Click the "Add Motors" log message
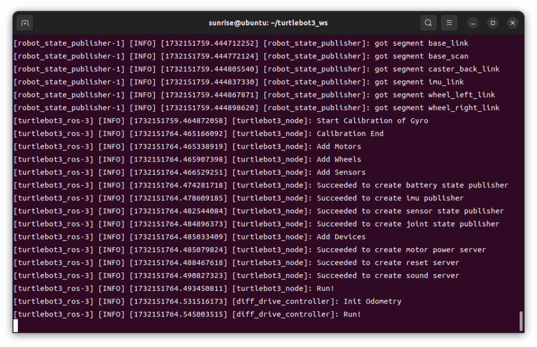 coord(339,146)
